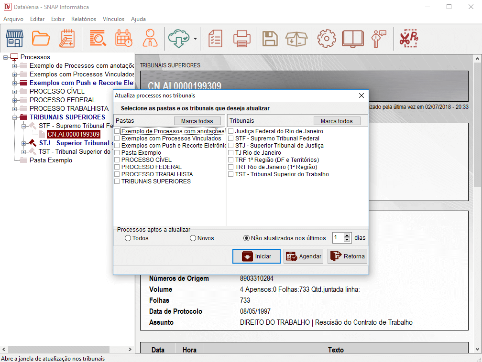Check Justiça Federal do Rio de Janeiro
The image size is (482, 362).
coord(231,131)
